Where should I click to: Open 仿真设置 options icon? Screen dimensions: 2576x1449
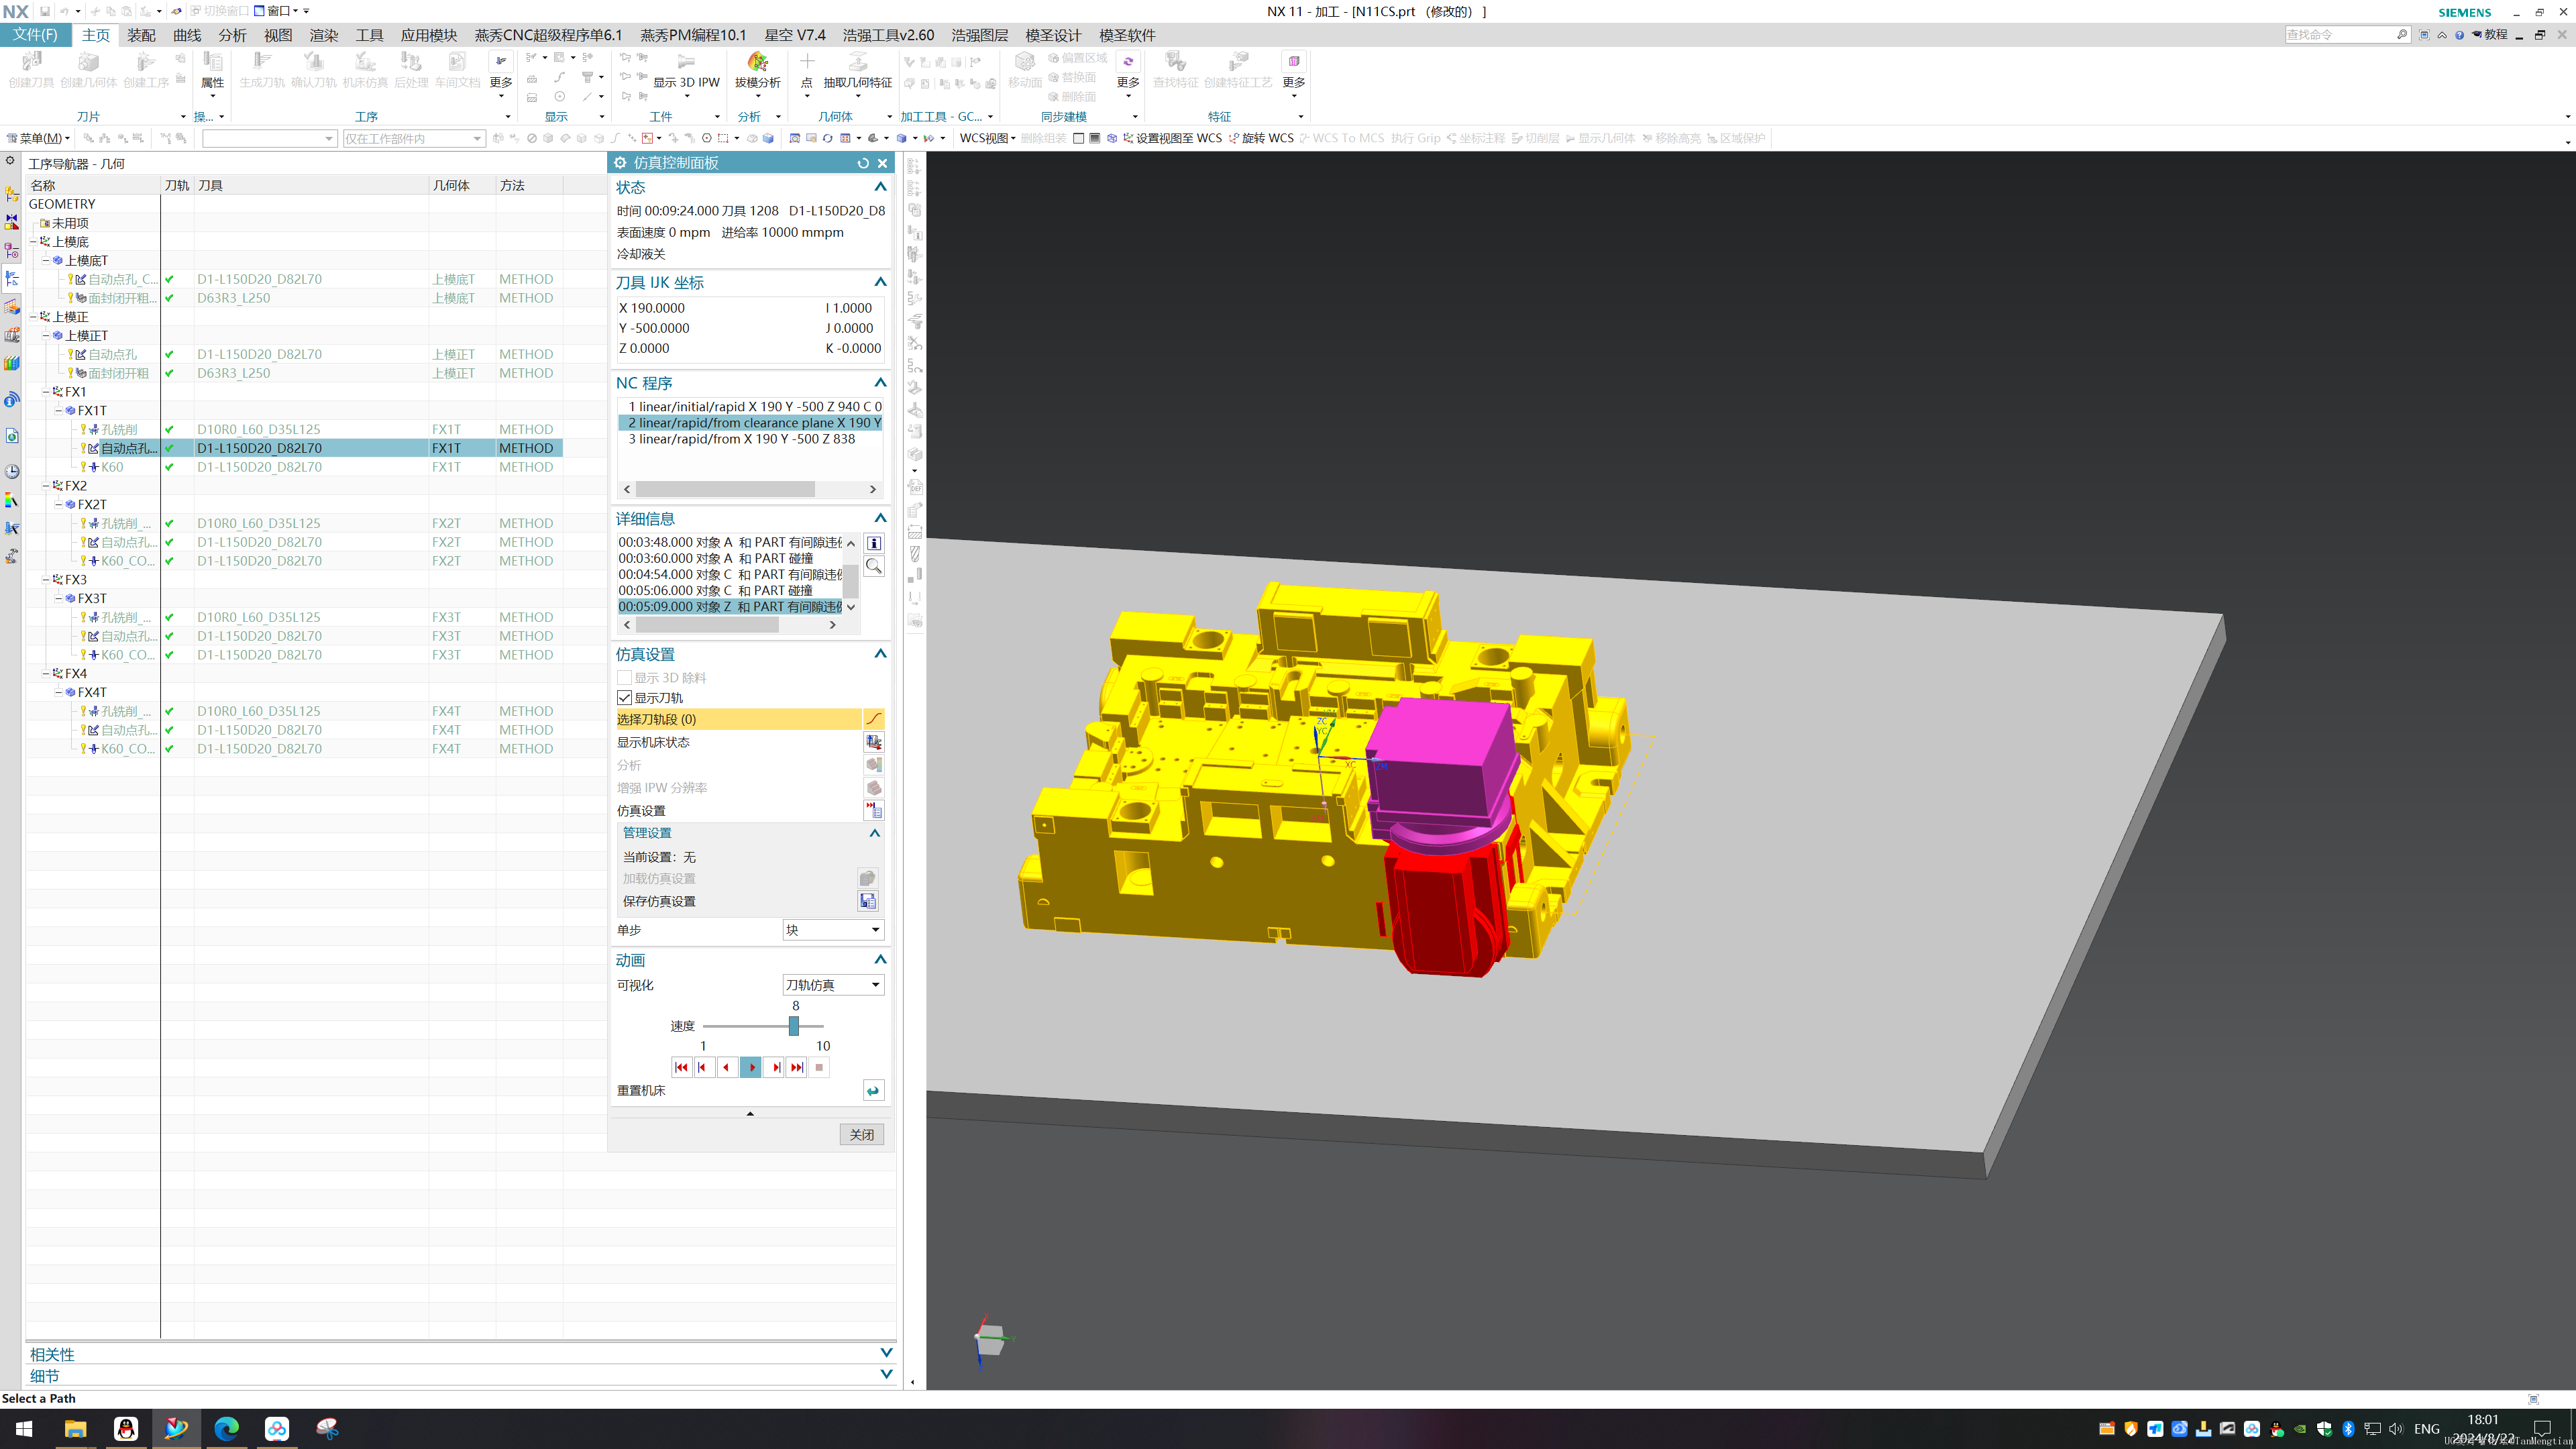click(873, 810)
